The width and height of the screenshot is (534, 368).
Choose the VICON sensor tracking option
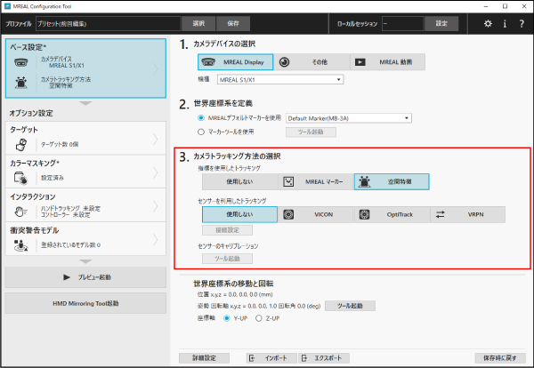316,214
